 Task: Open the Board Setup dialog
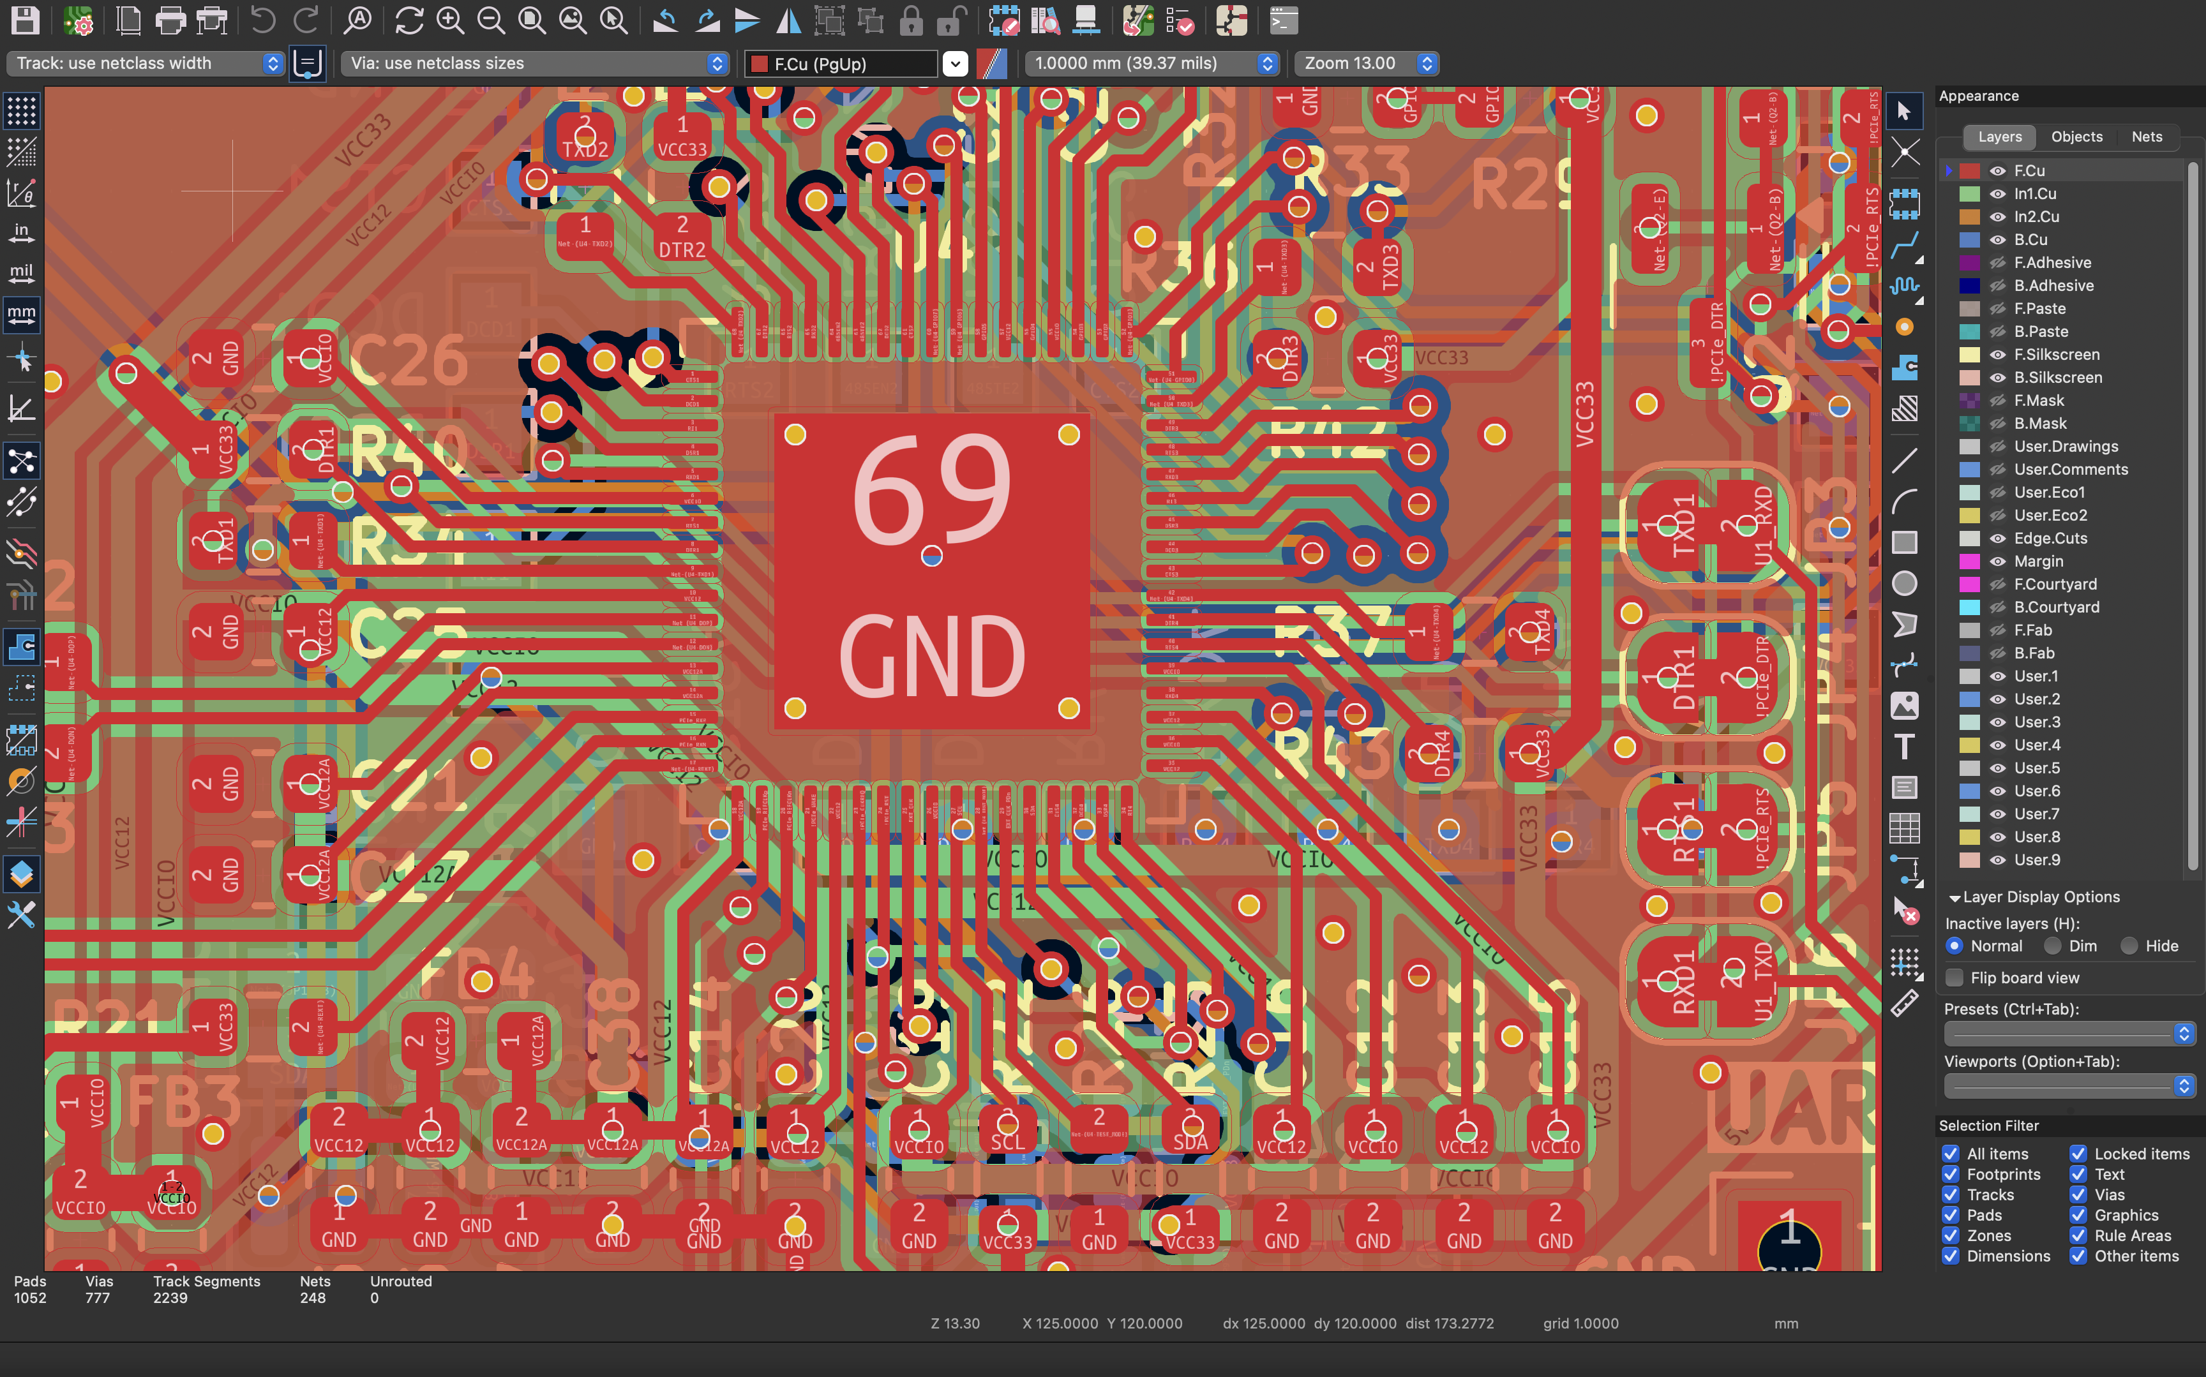click(79, 20)
